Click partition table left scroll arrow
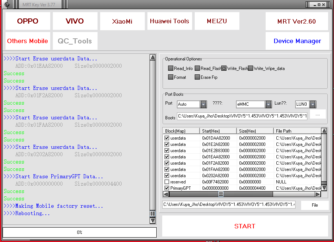 (166, 194)
